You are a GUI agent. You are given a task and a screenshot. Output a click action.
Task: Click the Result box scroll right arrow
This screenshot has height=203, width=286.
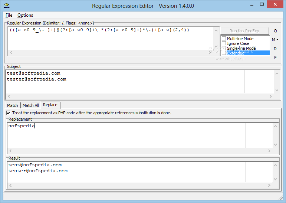click(x=269, y=185)
